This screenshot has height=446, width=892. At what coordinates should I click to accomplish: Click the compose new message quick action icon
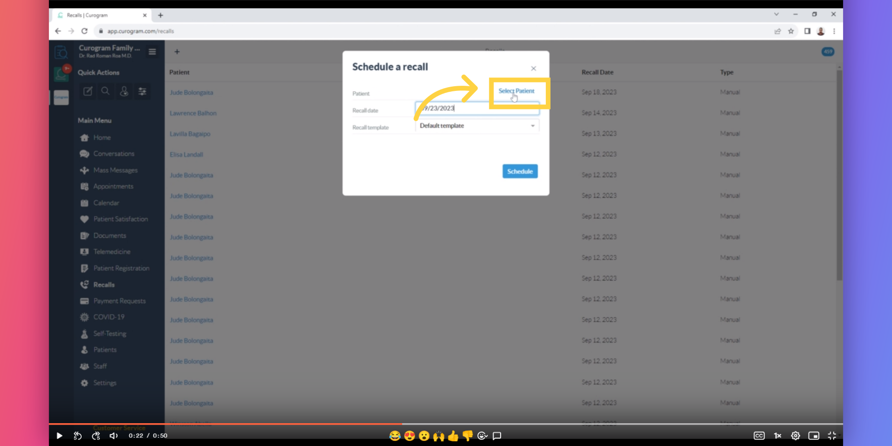pyautogui.click(x=88, y=91)
